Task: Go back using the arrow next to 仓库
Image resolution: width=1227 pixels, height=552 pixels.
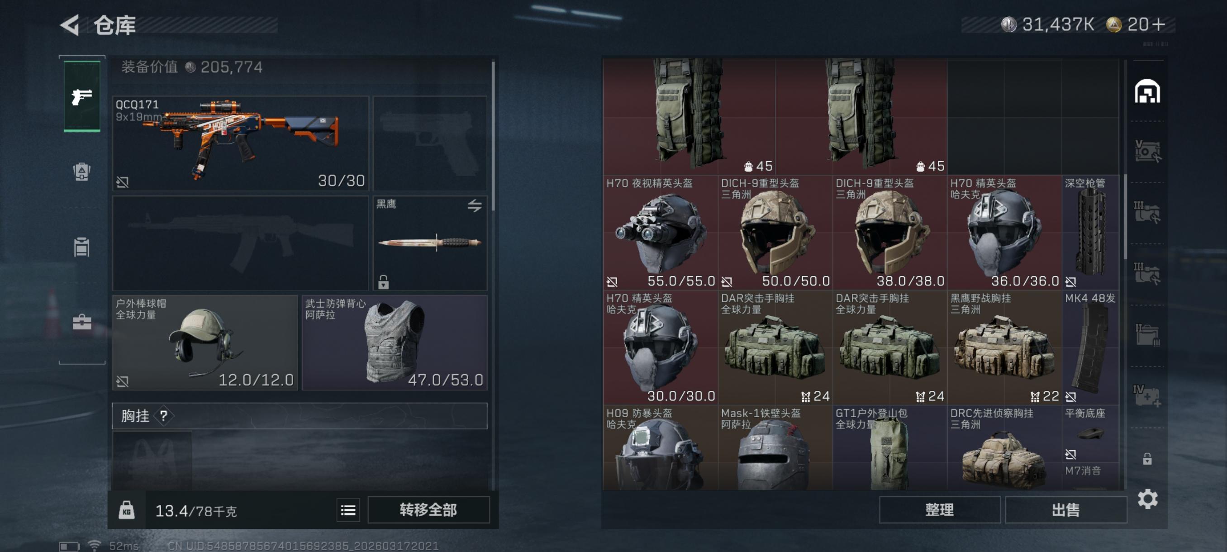Action: tap(70, 25)
